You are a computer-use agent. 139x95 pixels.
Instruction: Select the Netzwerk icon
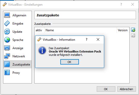tap(7, 56)
